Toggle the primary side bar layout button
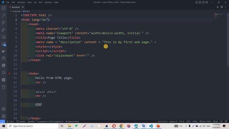This screenshot has height=129, width=229. click(196, 2)
